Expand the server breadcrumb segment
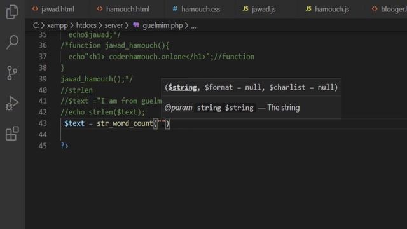 pos(113,25)
